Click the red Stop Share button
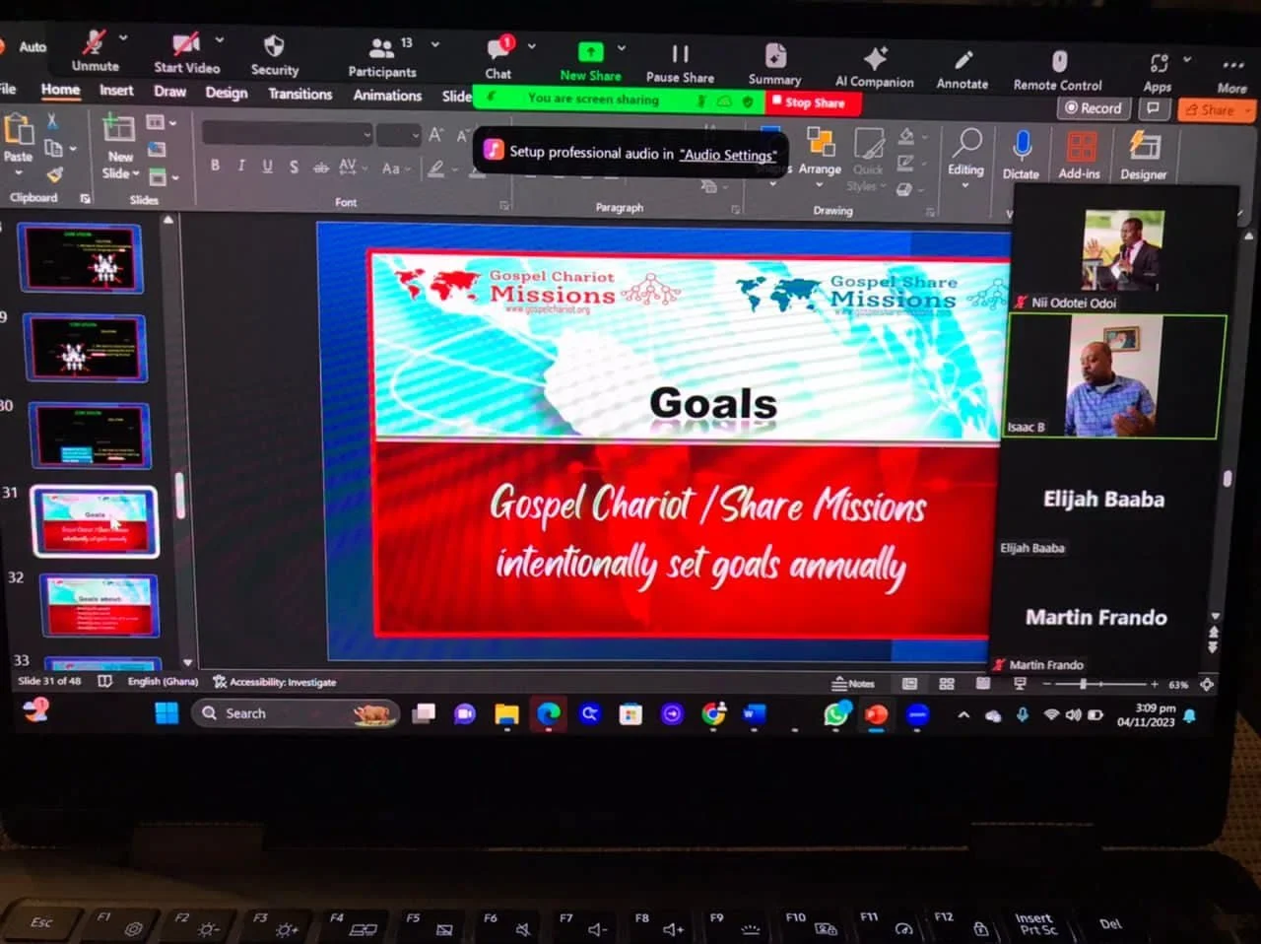Image resolution: width=1261 pixels, height=944 pixels. click(x=813, y=102)
